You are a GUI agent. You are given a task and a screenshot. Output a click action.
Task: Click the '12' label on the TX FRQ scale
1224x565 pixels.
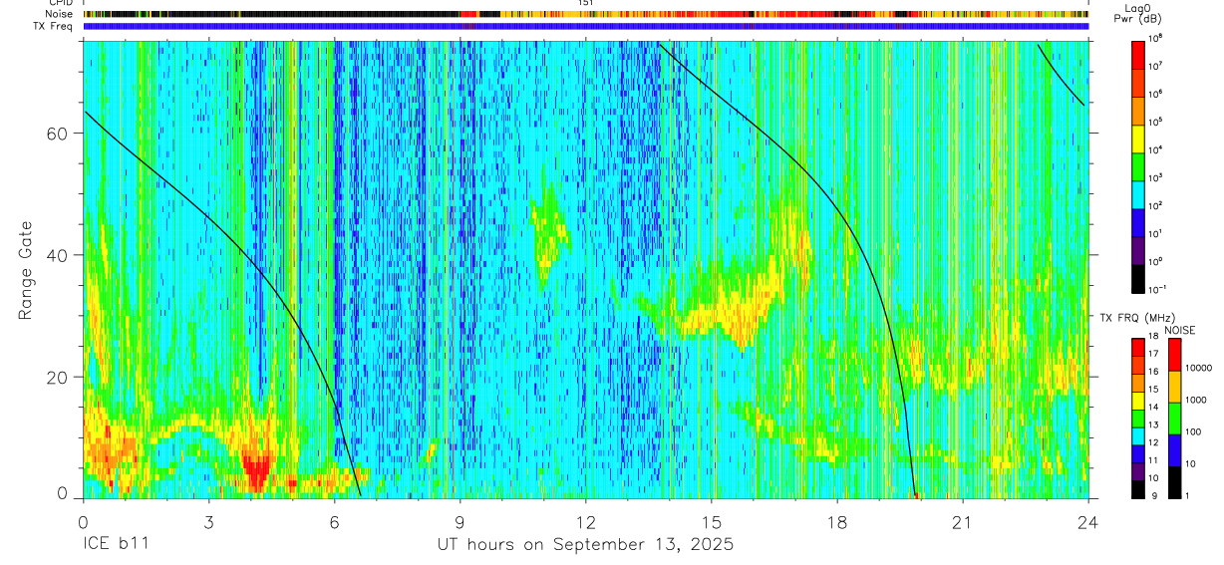1155,443
